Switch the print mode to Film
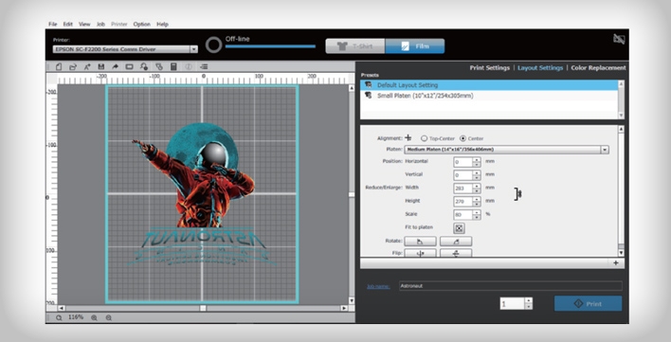Viewport: 671px width, 342px height. pos(415,46)
